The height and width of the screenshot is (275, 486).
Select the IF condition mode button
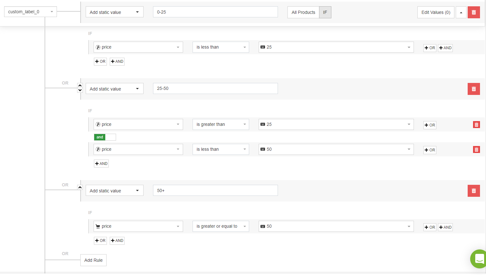coord(325,12)
